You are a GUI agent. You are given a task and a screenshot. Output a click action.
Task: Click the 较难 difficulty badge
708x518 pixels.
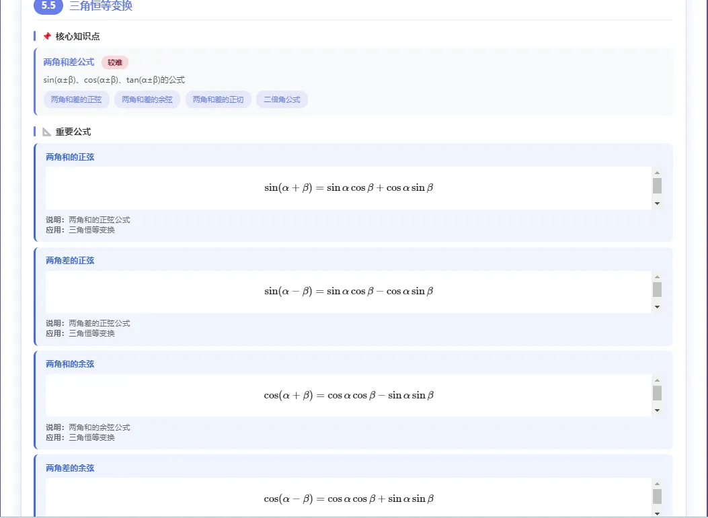pos(115,62)
